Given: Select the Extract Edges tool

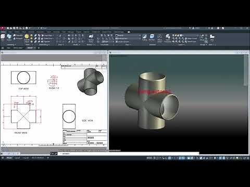Looking at the screenshot, I should pos(47,35).
